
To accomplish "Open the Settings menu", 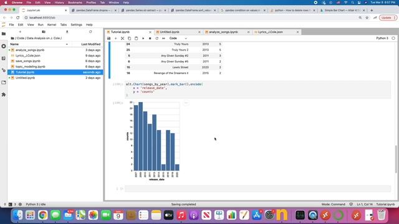I will pos(76,25).
